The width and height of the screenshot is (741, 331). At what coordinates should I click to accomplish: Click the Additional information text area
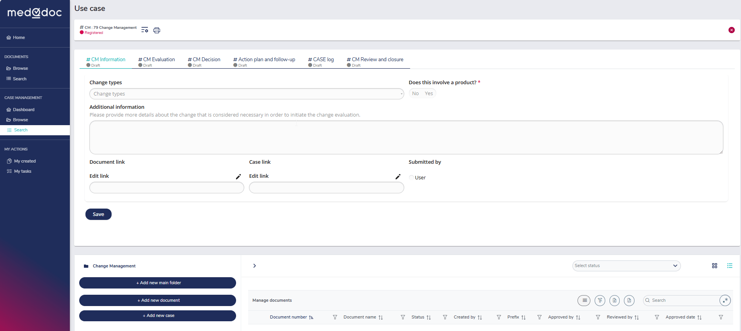tap(406, 137)
